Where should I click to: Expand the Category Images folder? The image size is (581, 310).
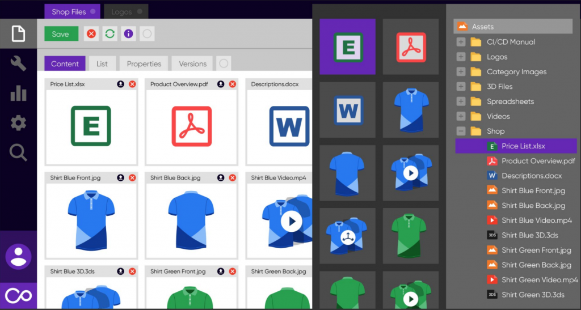pos(461,71)
